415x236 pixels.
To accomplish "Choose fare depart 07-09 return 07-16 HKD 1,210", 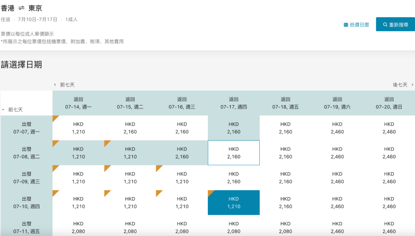I will (182, 177).
